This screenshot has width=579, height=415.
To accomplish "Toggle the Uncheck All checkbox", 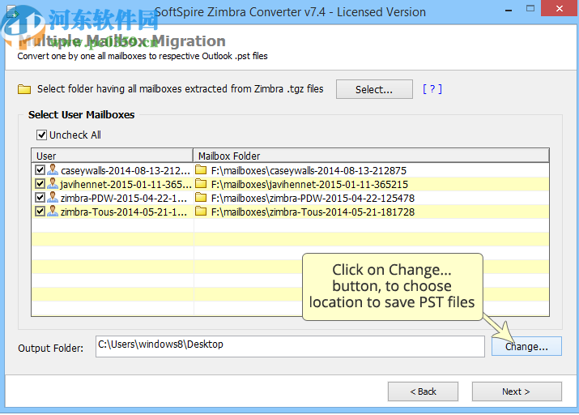I will point(41,135).
